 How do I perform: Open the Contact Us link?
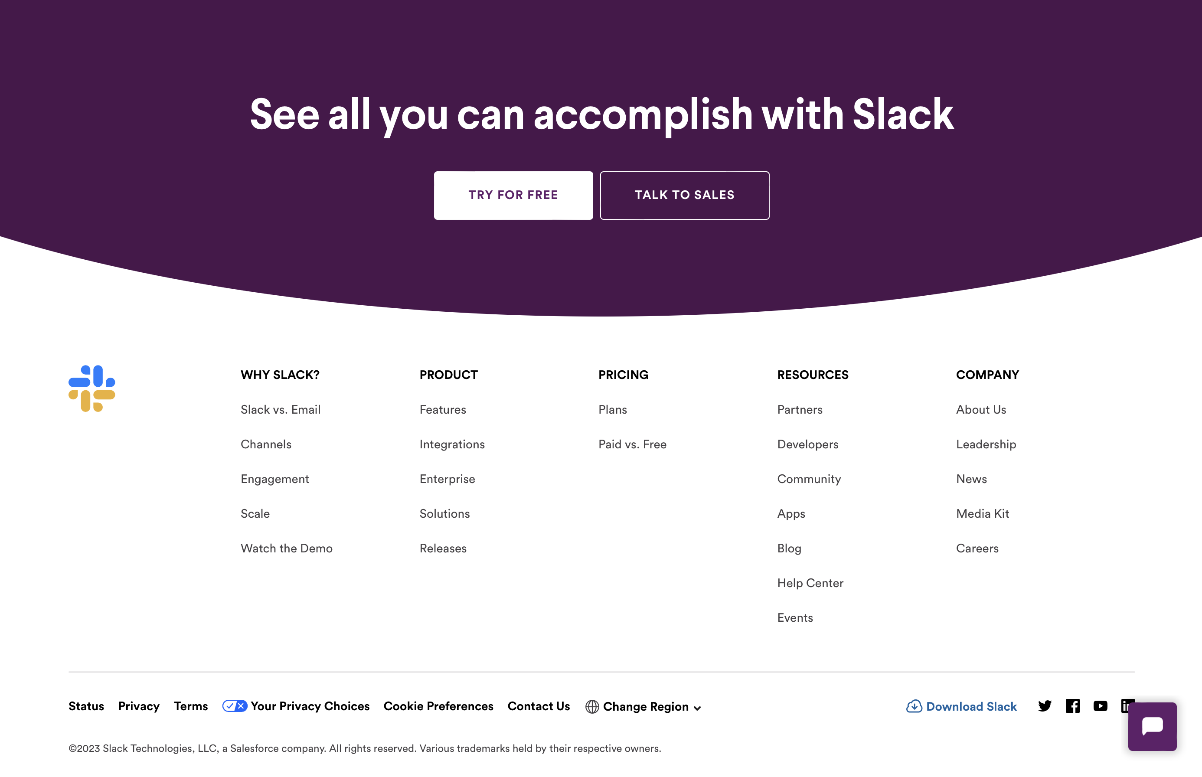539,706
